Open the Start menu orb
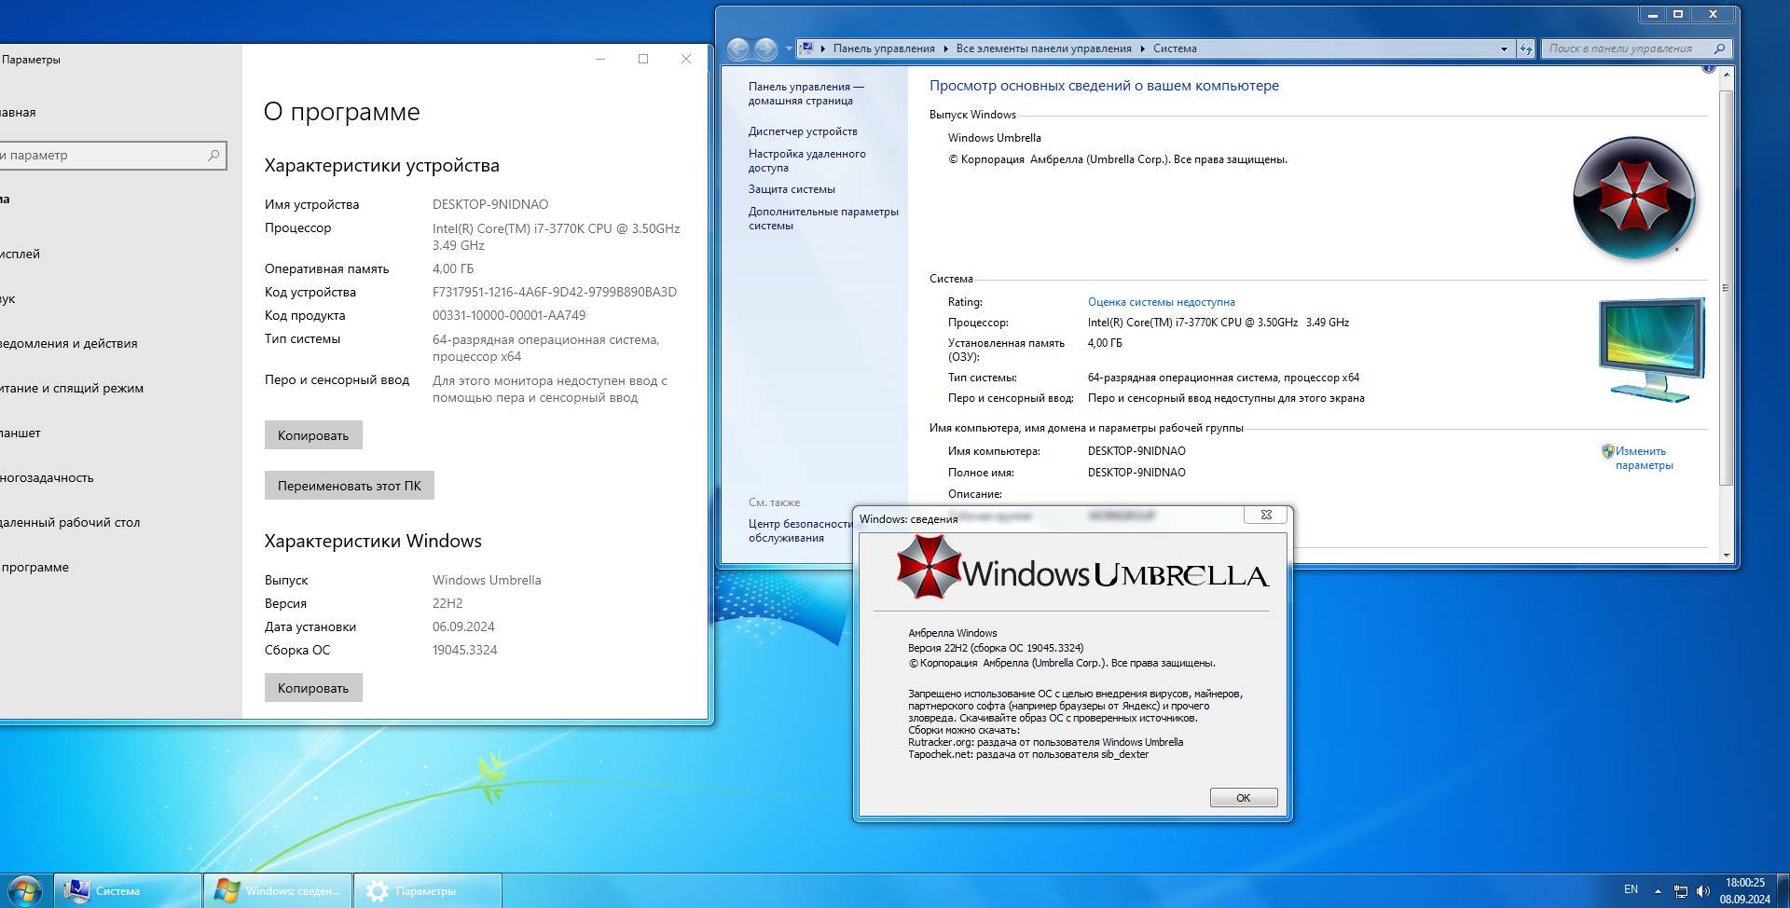This screenshot has height=908, width=1790. coord(24,890)
